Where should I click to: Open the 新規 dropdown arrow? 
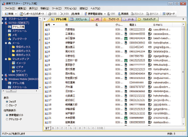coord(16,14)
